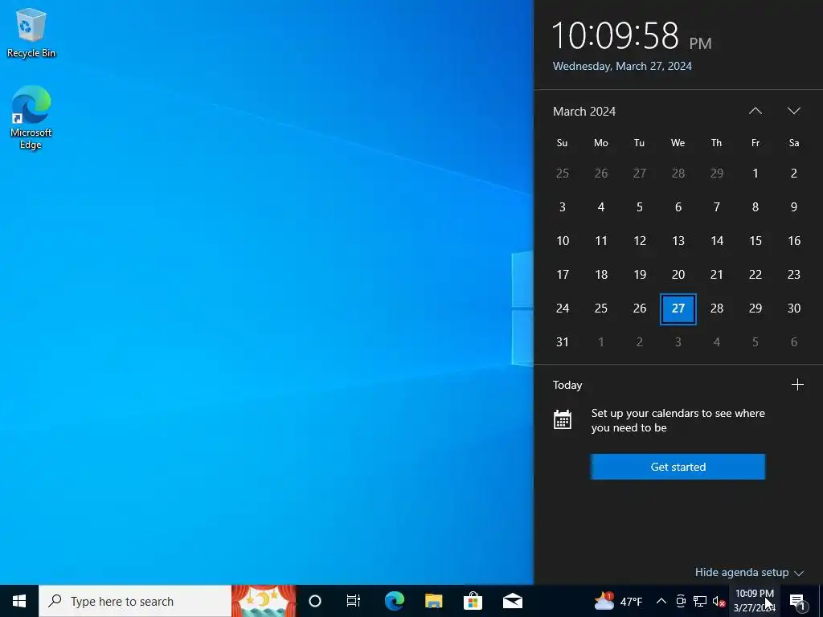The image size is (823, 617).
Task: Select March 1 in the calendar
Action: [x=755, y=174]
